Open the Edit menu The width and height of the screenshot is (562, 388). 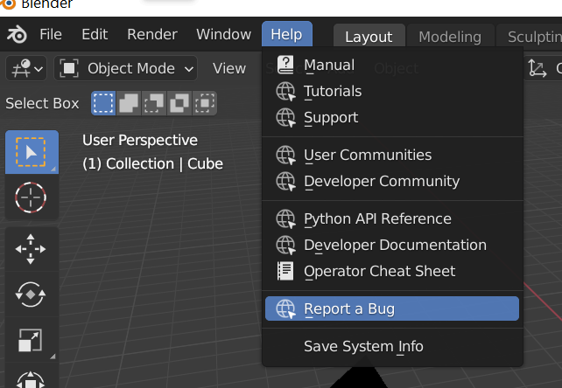point(95,34)
